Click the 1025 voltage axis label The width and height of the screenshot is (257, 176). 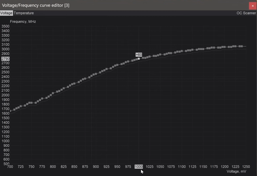[149, 167]
